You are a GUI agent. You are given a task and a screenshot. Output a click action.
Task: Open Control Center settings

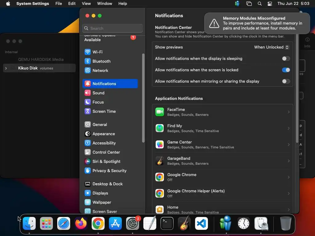[x=110, y=152]
